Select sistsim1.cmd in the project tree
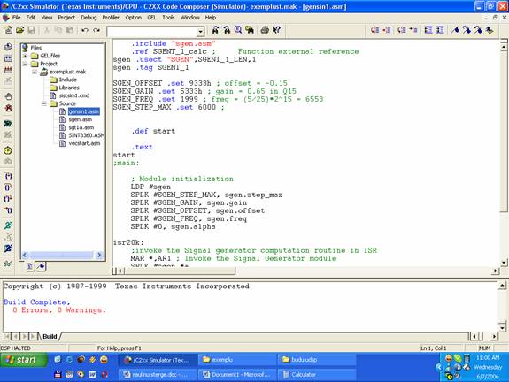The image size is (509, 382). (74, 95)
